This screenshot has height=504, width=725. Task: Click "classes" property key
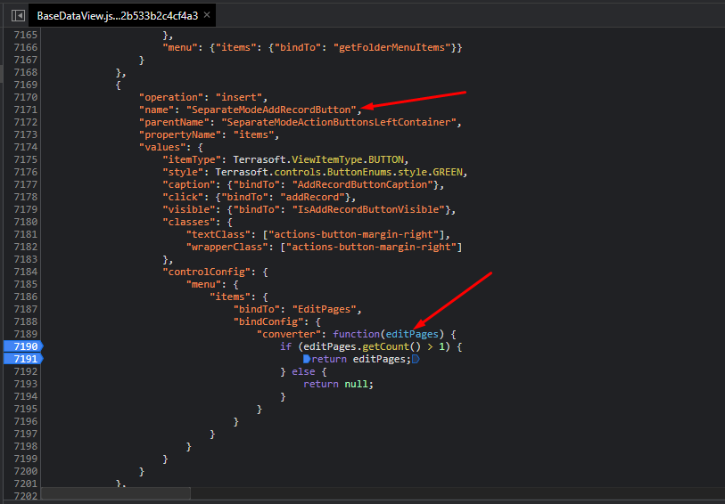pyautogui.click(x=189, y=222)
